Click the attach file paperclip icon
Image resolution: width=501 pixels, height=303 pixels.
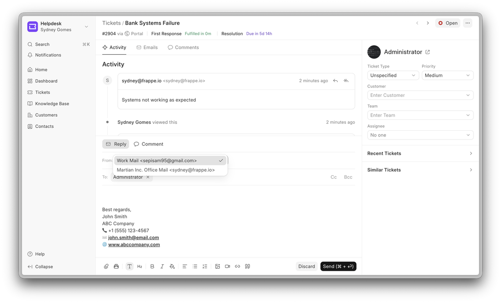[106, 266]
